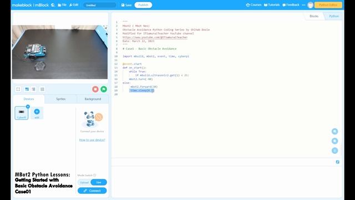
Task: Stop the program with red button
Action: [95, 89]
